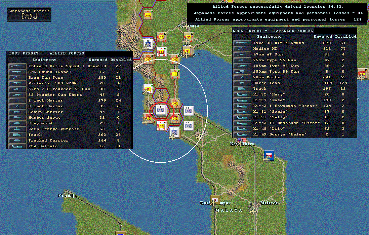Click the "Disabled" header in Allied report

[121, 60]
